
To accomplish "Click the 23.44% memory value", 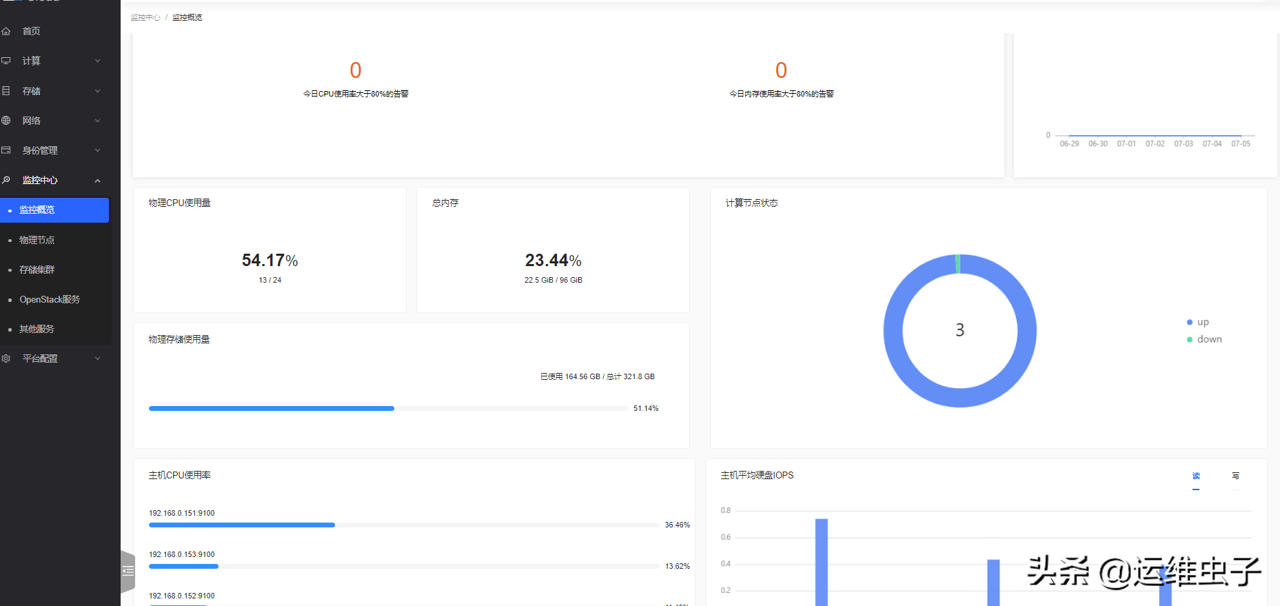I will pyautogui.click(x=553, y=261).
